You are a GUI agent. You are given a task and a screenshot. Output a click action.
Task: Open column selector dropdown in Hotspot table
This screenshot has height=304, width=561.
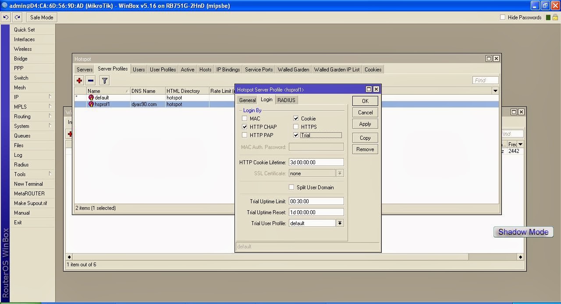(495, 91)
